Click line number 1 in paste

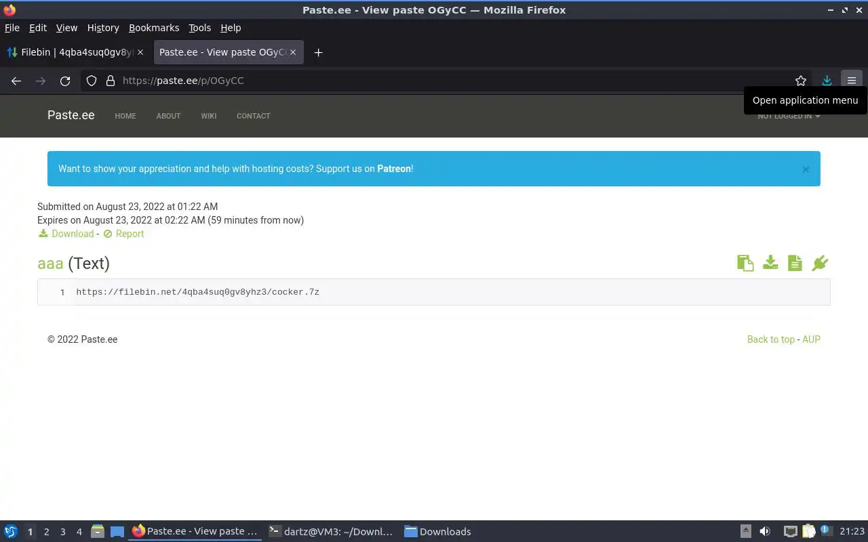[x=62, y=292]
